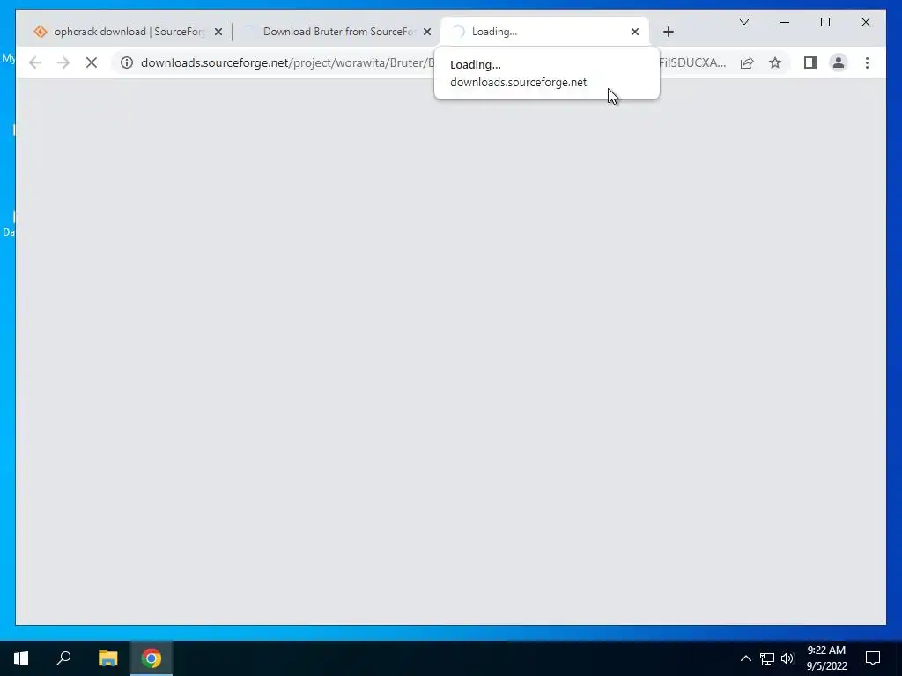902x676 pixels.
Task: Open the Chrome profile menu
Action: click(839, 62)
